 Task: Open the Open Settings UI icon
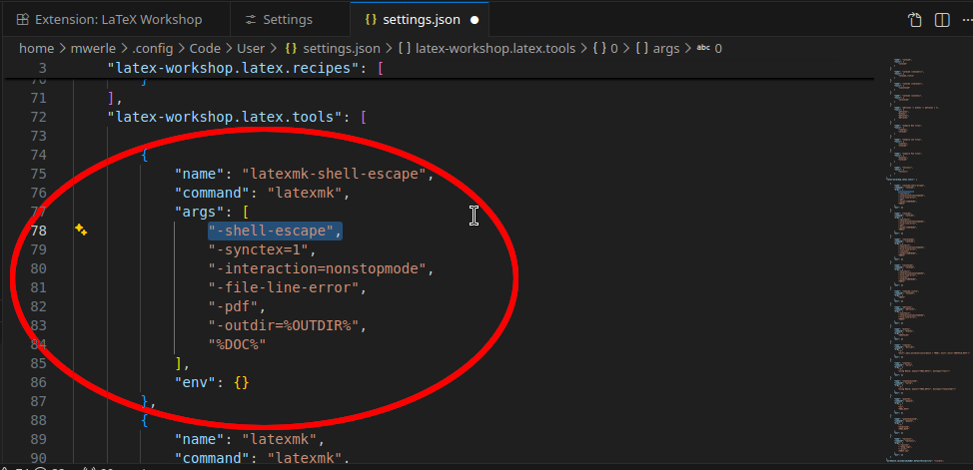click(x=915, y=20)
